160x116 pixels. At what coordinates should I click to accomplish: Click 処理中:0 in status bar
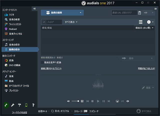point(42,111)
